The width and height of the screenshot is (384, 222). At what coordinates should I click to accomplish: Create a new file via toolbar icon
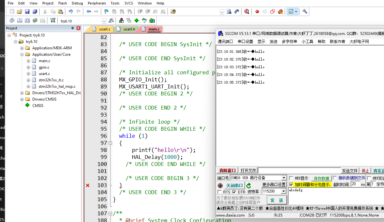[x=12, y=12]
